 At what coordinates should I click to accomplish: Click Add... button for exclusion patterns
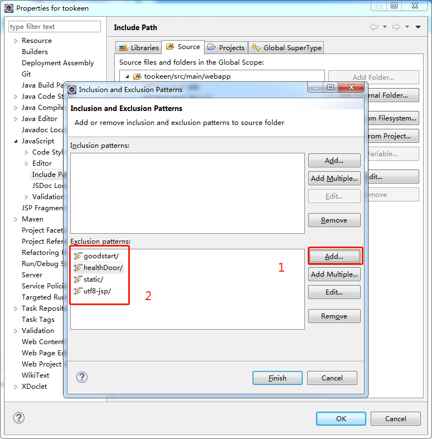[334, 256]
